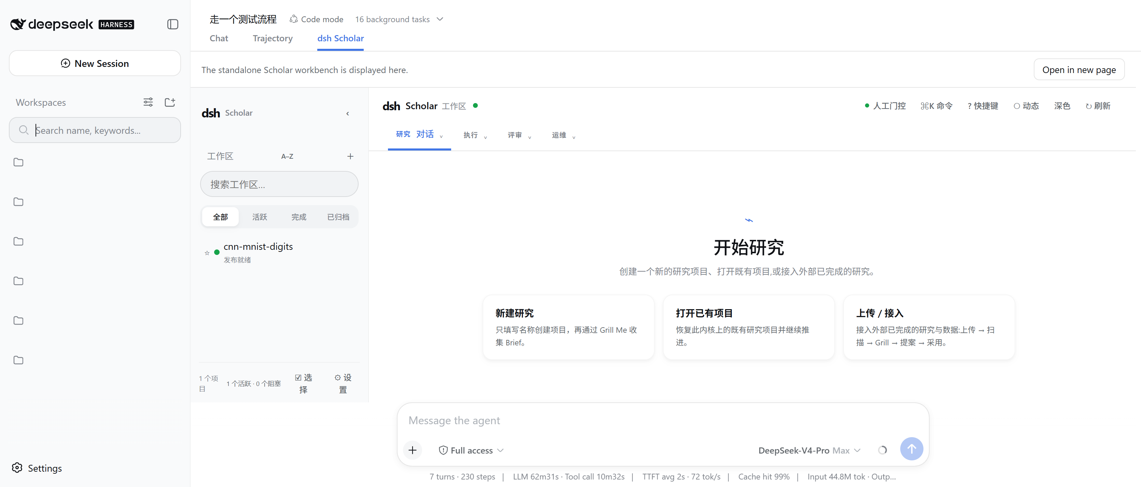Expand the 执行 menu
The width and height of the screenshot is (1141, 487).
475,135
